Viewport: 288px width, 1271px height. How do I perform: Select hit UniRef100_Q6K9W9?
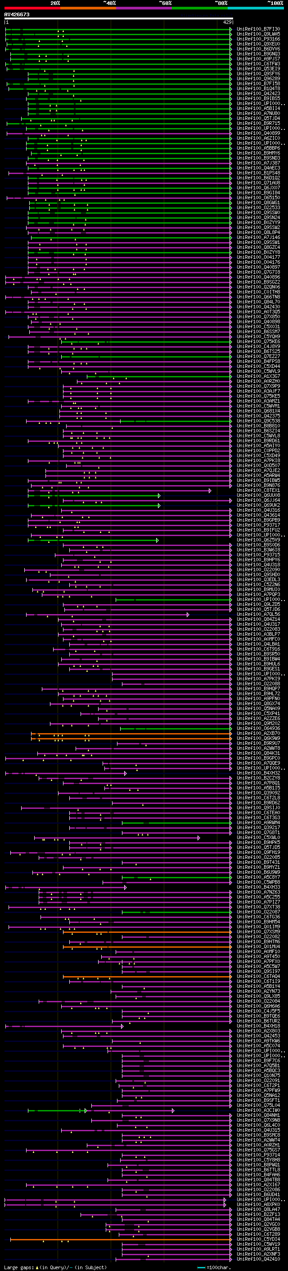(258, 738)
